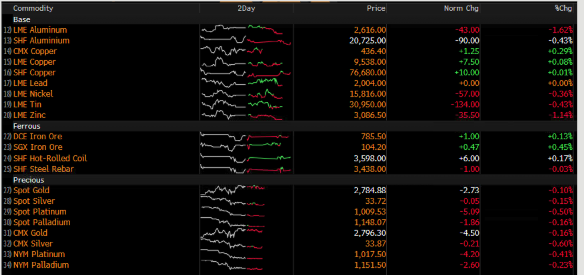Select CMX Copper price 436.40
This screenshot has width=584, height=275.
pyautogui.click(x=373, y=51)
